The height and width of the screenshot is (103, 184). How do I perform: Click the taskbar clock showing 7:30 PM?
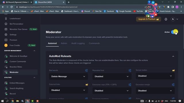173,101
